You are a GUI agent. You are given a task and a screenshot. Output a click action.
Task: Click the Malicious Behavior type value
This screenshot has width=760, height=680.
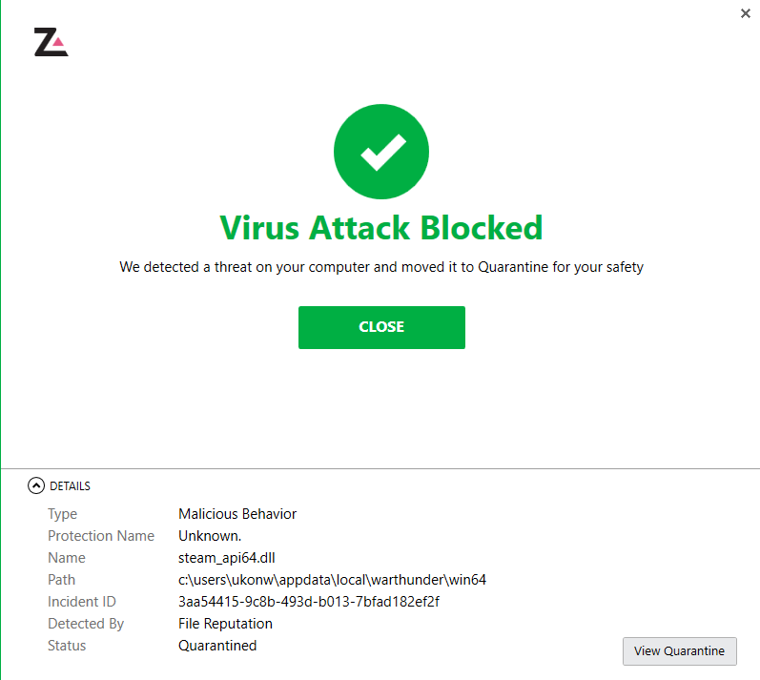pyautogui.click(x=237, y=514)
